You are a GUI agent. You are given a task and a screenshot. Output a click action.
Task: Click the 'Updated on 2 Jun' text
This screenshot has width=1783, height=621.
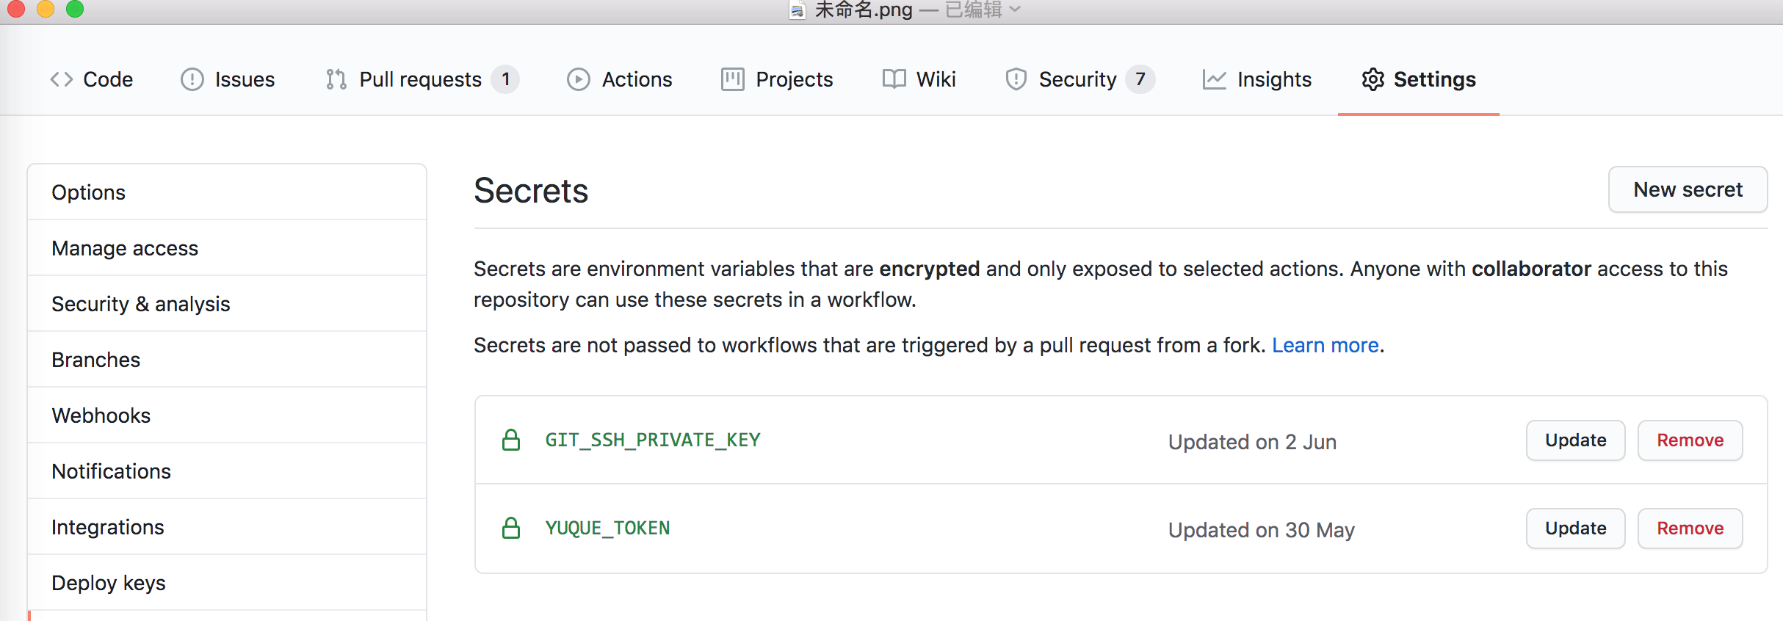1252,442
